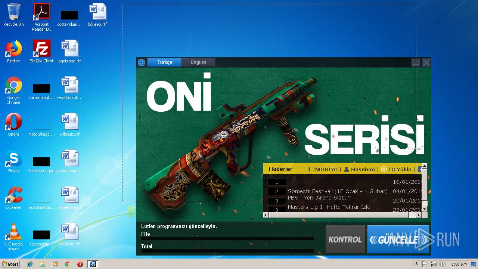The width and height of the screenshot is (478, 269).
Task: Open CCleaner desktop shortcut
Action: (x=13, y=198)
